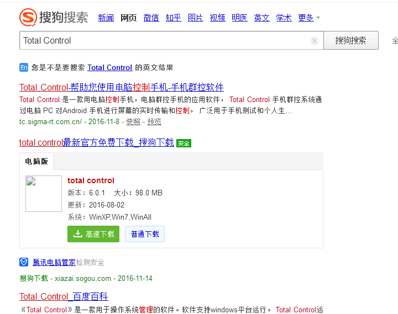Image resolution: width=398 pixels, height=314 pixels.
Task: Click the red total control software title
Action: (91, 180)
